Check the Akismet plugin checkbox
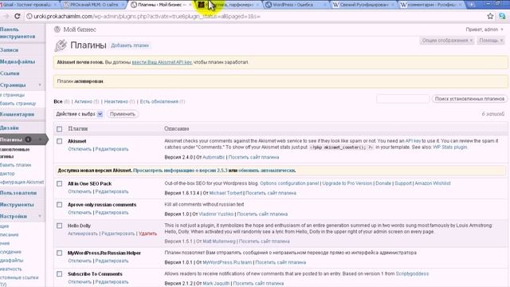Viewport: 510px width, 287px height. coord(59,141)
